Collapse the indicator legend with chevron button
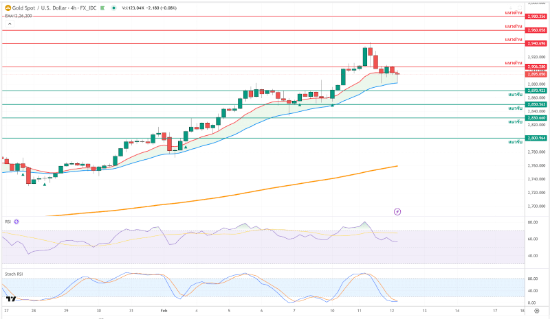Image resolution: width=550 pixels, height=319 pixels. coord(9,23)
